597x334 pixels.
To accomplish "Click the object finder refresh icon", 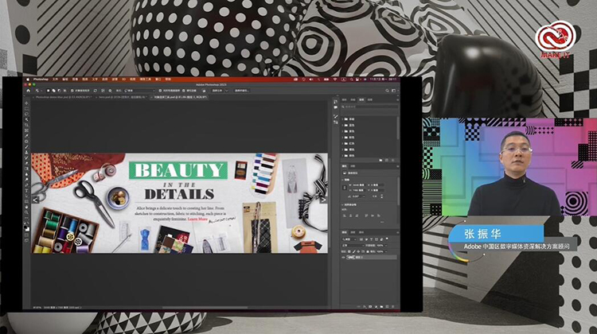I will tap(96, 91).
